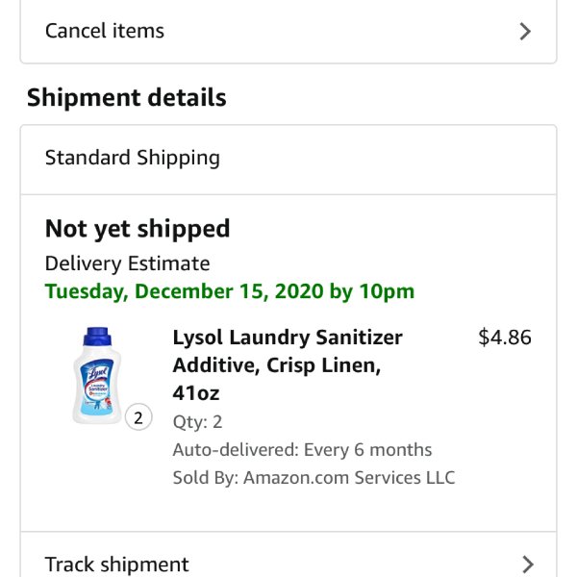Image resolution: width=577 pixels, height=577 pixels.
Task: Tap the quantity badge showing 2
Action: (138, 417)
